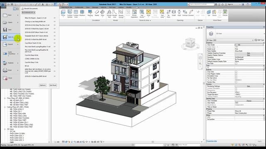Pin the Template Revit 2017 document
The width and height of the screenshot is (266, 149).
click(x=54, y=36)
